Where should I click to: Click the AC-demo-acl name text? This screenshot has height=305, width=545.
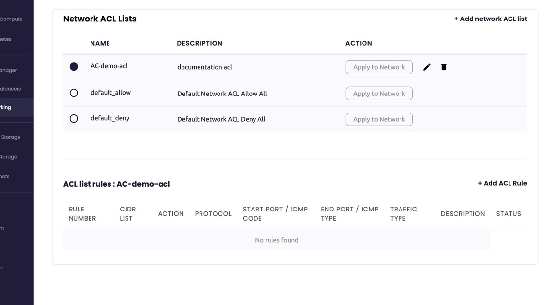[x=109, y=66]
